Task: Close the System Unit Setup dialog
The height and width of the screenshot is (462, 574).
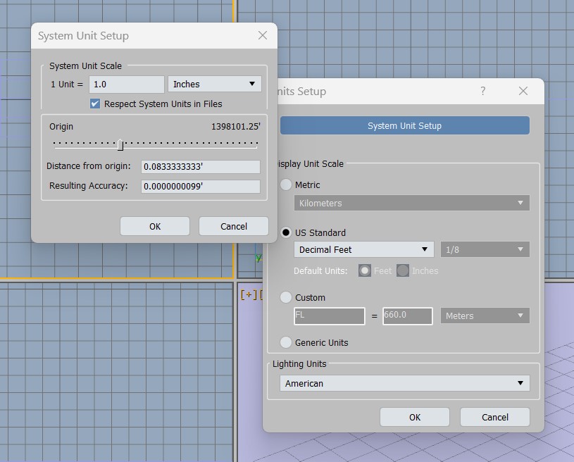Action: click(263, 35)
